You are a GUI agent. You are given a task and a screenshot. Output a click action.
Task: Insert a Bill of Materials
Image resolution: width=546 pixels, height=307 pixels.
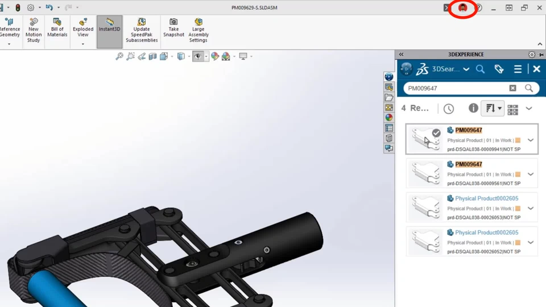tap(57, 28)
